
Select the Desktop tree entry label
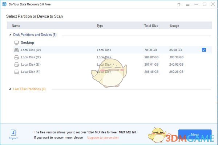point(27,43)
